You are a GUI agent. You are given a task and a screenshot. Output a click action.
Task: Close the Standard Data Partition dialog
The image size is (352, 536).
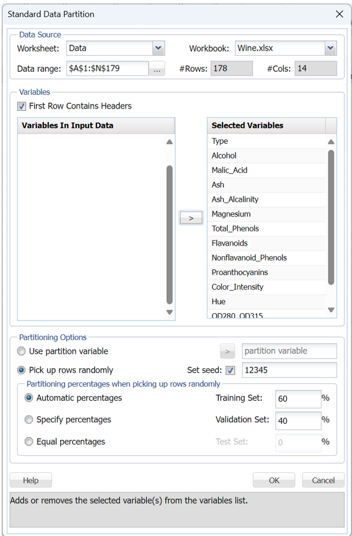(339, 14)
